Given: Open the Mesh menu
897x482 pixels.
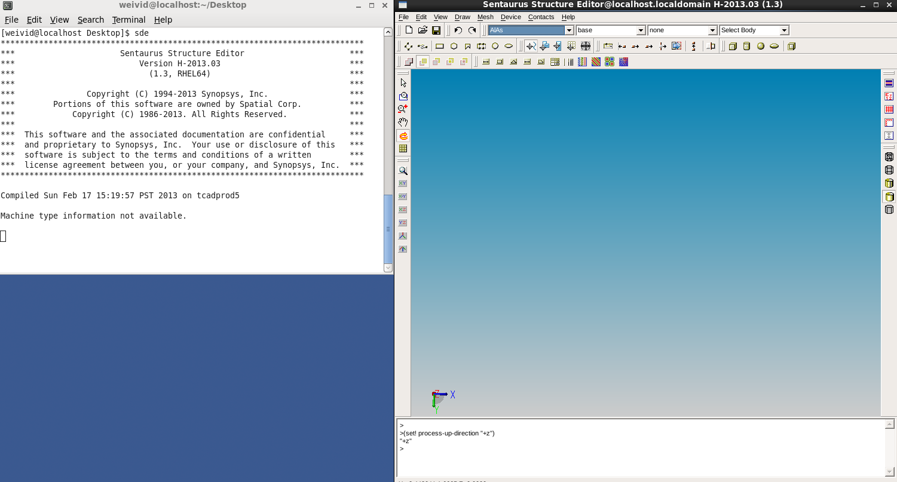Looking at the screenshot, I should 485,17.
